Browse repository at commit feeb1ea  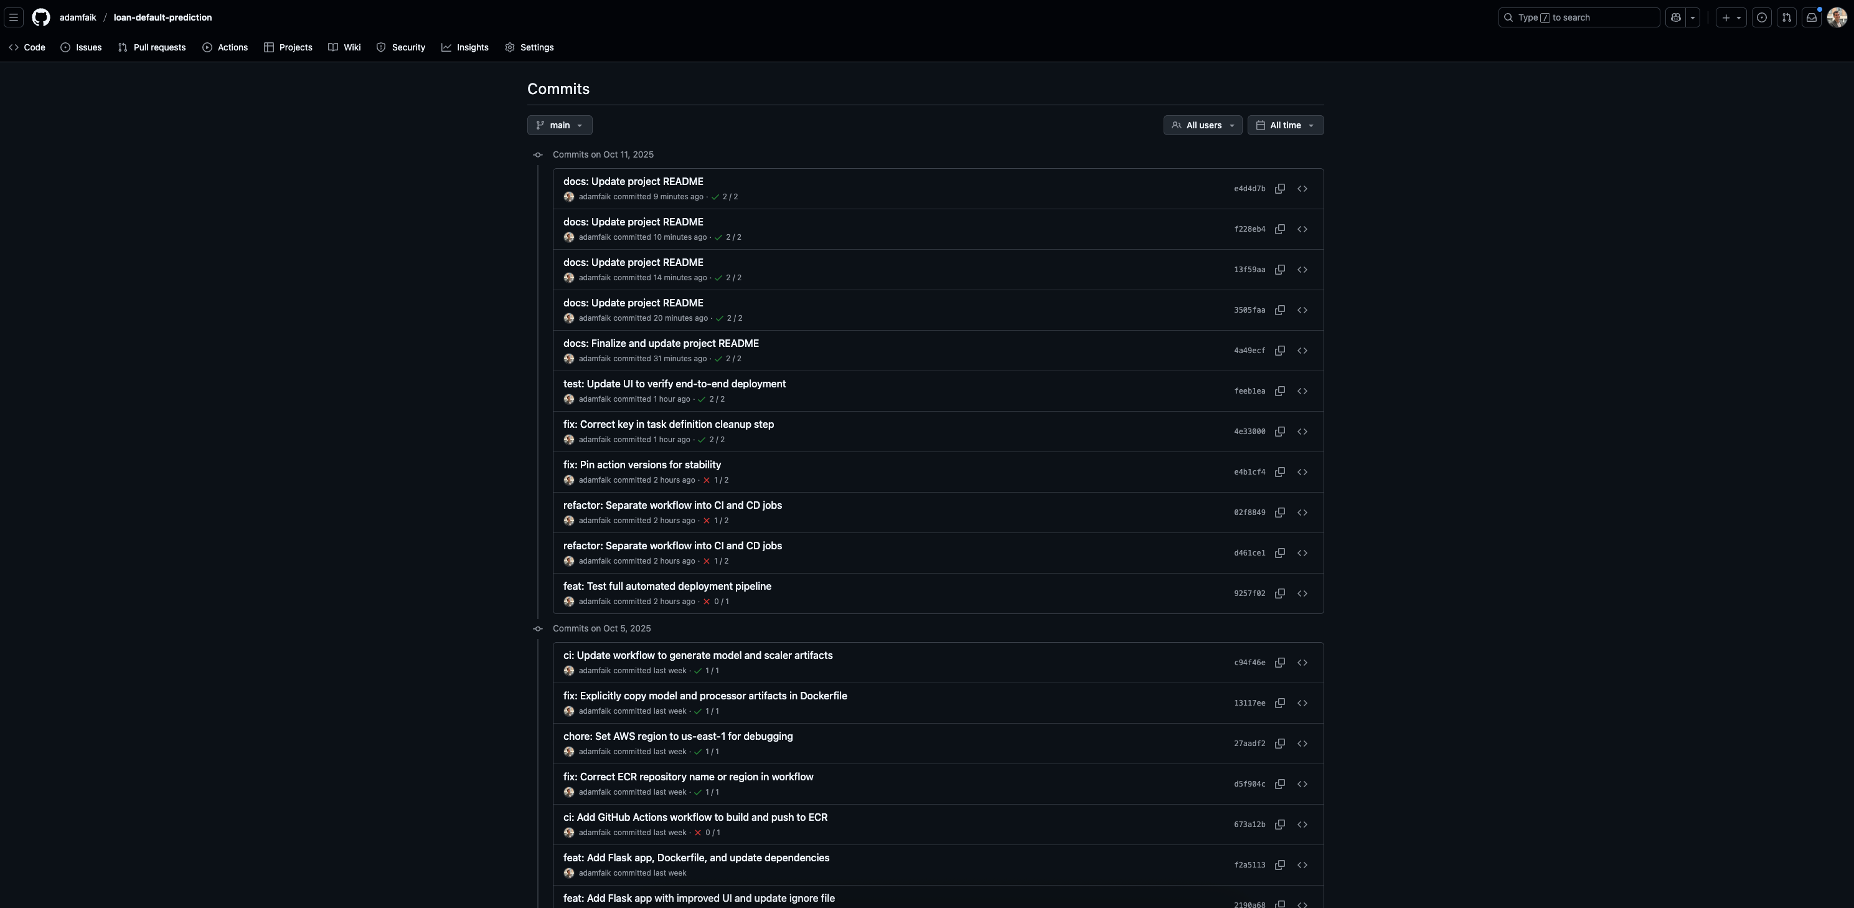point(1302,391)
